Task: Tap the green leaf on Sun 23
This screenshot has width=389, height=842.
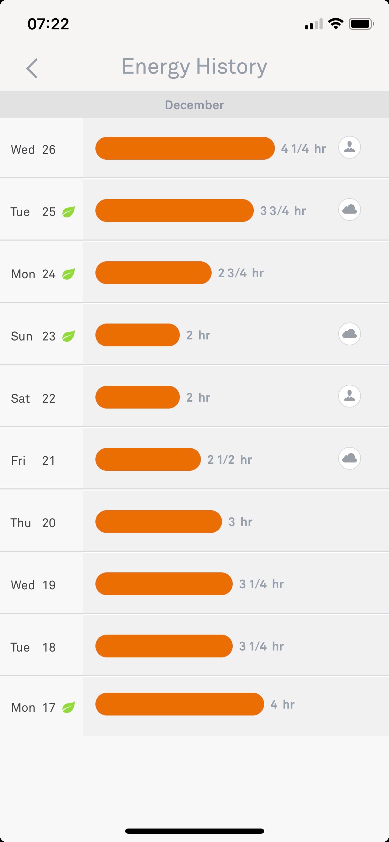Action: click(68, 336)
